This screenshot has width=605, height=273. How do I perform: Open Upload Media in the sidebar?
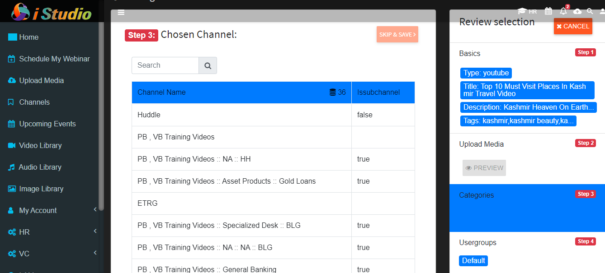tap(36, 80)
